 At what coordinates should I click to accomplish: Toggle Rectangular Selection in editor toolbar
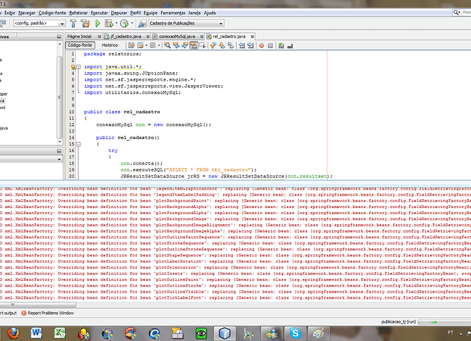tap(203, 45)
